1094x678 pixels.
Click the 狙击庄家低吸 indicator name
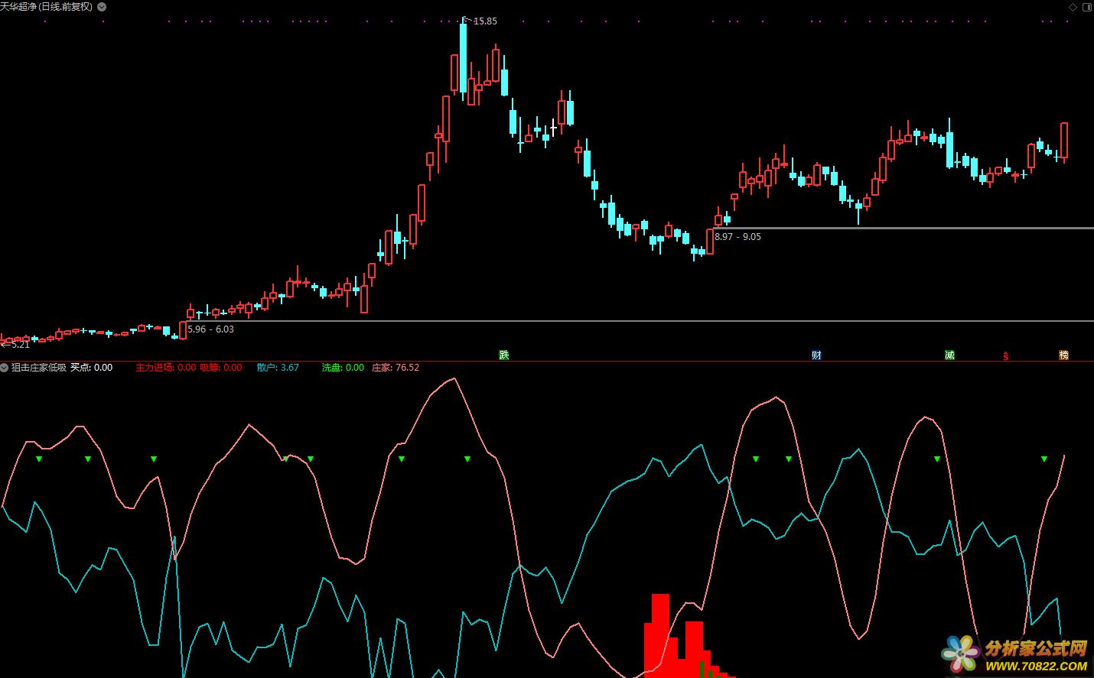(x=39, y=368)
